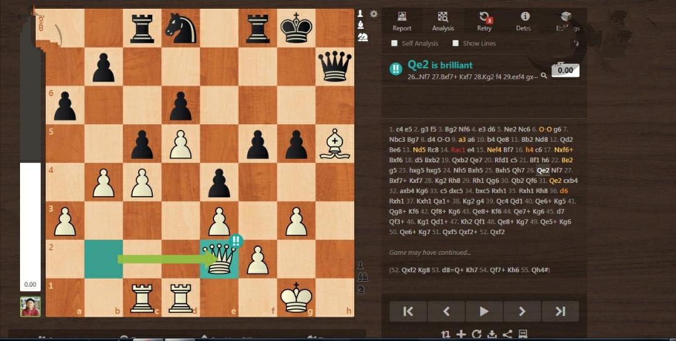Select the white rook on c1
This screenshot has width=676, height=341.
(142, 297)
